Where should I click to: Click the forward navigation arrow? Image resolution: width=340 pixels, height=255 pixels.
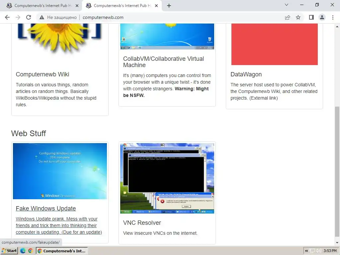(x=18, y=17)
